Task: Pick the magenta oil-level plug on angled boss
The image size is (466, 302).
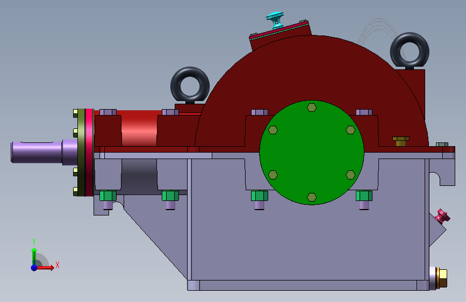Action: coord(442,216)
